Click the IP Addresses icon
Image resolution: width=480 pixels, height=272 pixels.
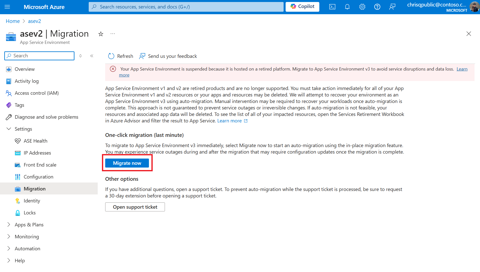17,153
